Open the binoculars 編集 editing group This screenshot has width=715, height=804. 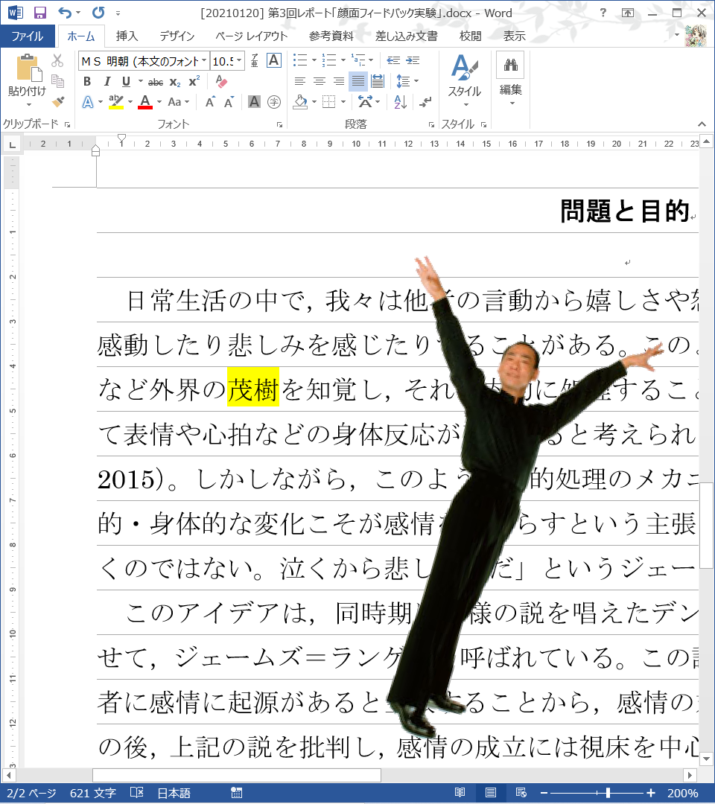click(x=510, y=78)
